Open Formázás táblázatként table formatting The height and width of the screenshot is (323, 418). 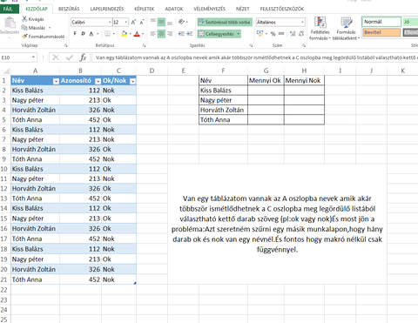(x=346, y=28)
